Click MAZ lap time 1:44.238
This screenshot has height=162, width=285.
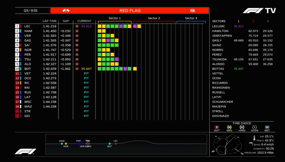50,106
